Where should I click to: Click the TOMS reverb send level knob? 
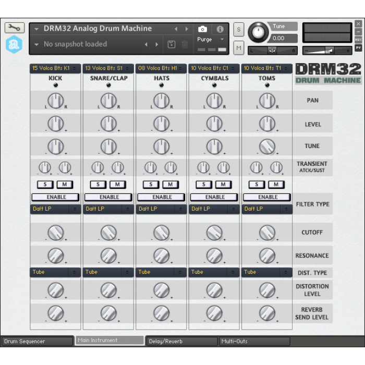[x=267, y=313]
